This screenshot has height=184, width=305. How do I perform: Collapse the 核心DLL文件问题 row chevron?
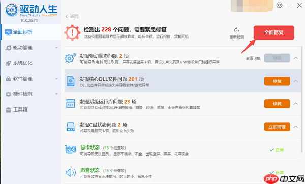pyautogui.click(x=296, y=81)
